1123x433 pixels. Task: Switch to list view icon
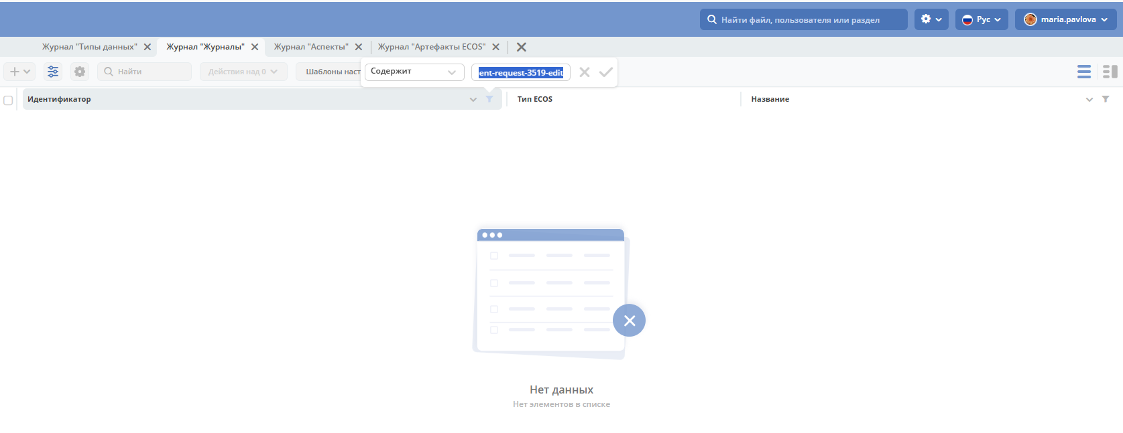click(1083, 72)
